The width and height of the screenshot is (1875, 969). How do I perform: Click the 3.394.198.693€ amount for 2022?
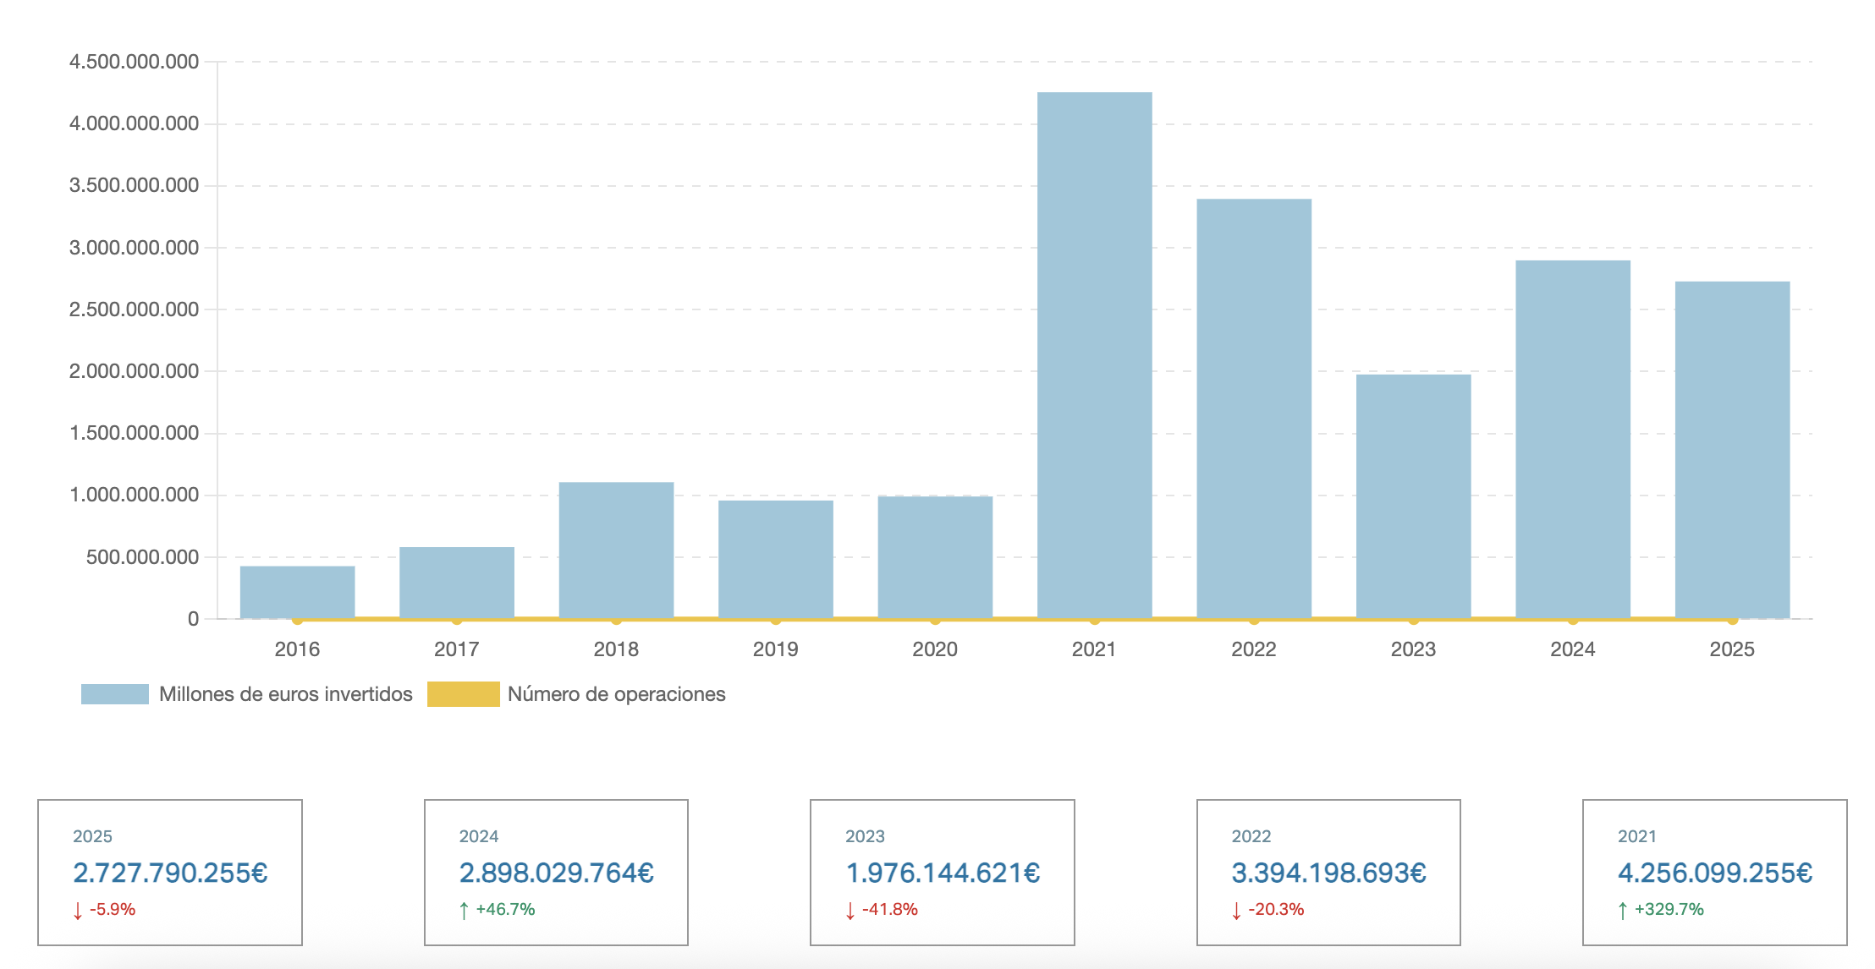coord(1328,873)
